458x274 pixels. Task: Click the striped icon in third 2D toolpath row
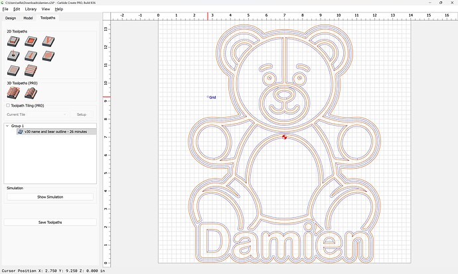(x=31, y=70)
